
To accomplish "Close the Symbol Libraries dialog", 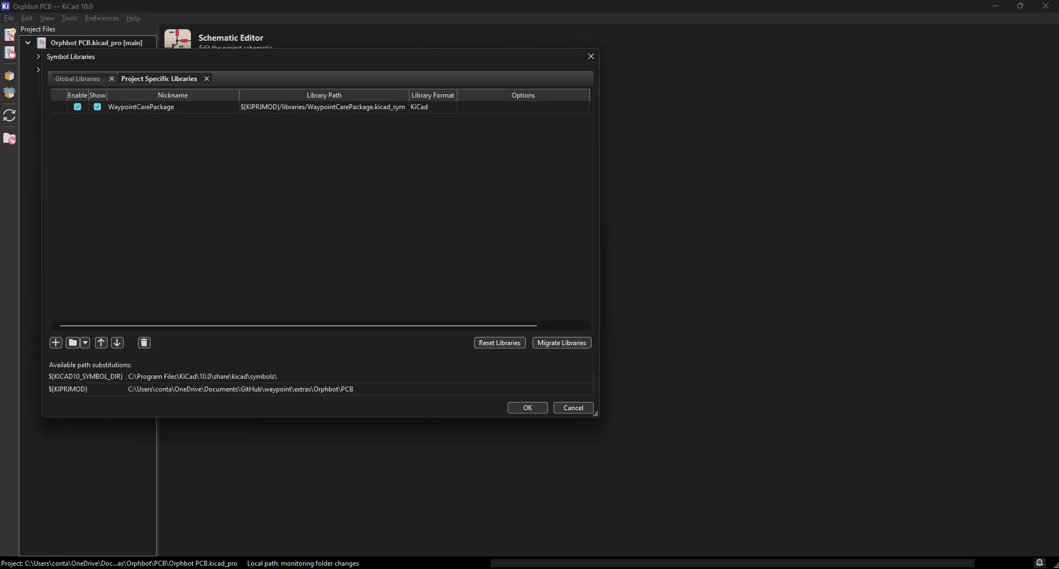I will tap(591, 56).
